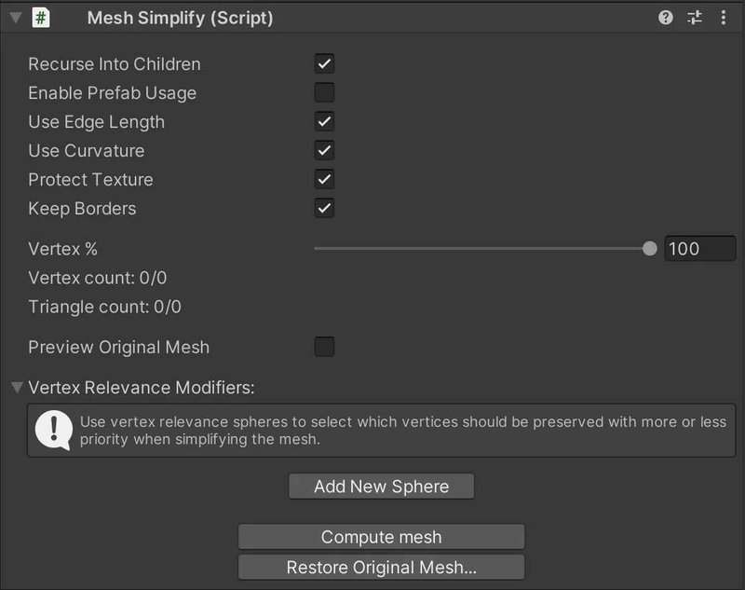Open the component presets slider icon
Screen dimensions: 745x590
point(695,18)
